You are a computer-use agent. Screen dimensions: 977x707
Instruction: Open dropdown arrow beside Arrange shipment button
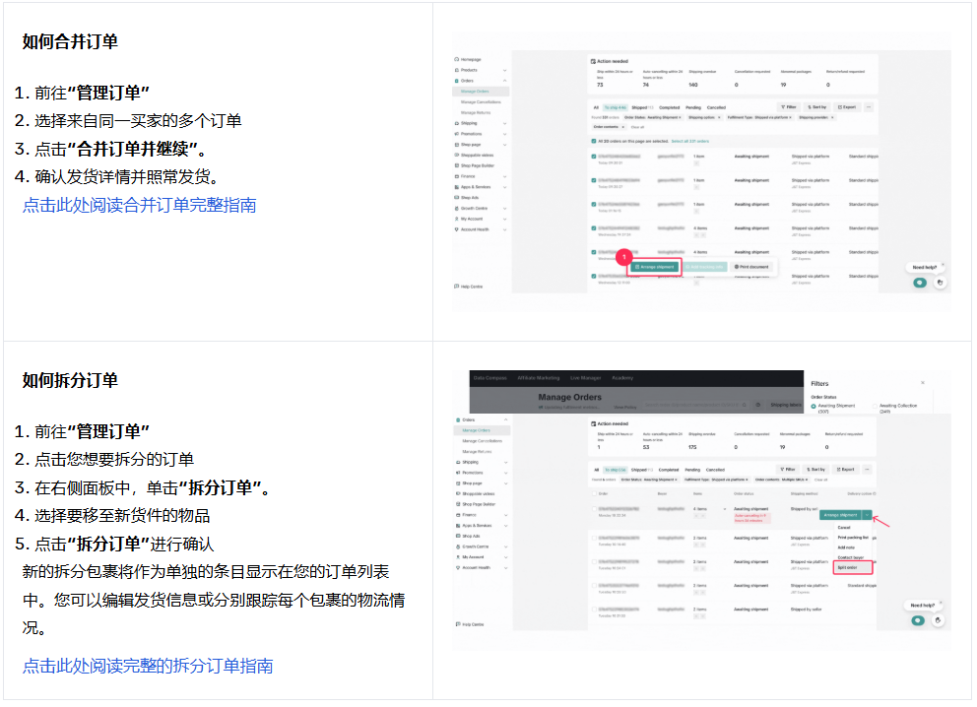tap(867, 514)
